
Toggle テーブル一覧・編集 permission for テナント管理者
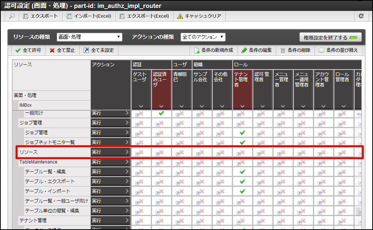242,172
